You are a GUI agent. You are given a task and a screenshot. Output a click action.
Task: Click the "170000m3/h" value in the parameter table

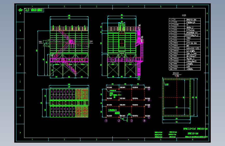point(191,22)
